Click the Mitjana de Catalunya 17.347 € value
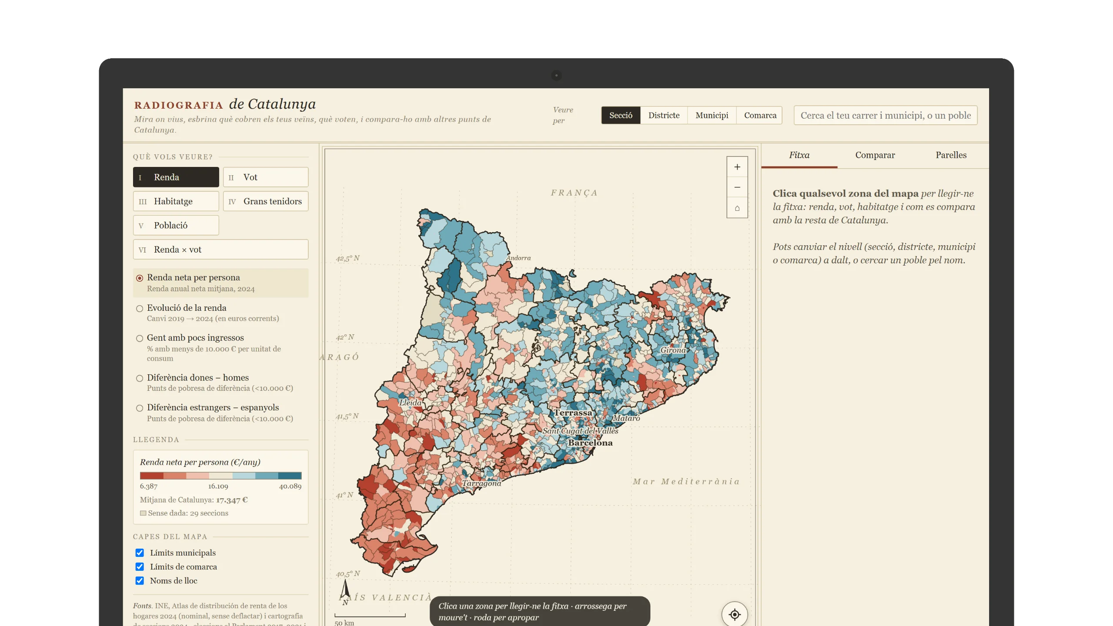The image size is (1113, 626). pos(232,500)
